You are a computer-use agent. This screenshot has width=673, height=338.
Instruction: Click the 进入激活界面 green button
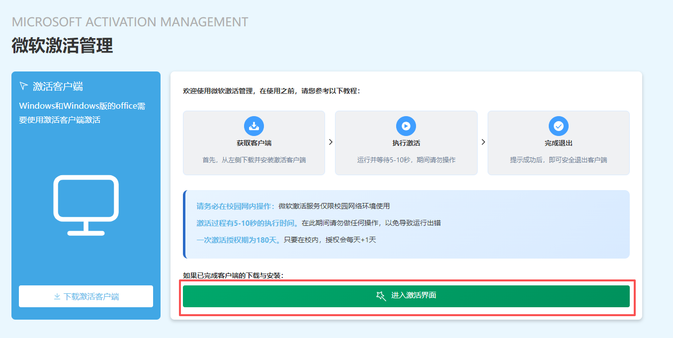(x=406, y=296)
